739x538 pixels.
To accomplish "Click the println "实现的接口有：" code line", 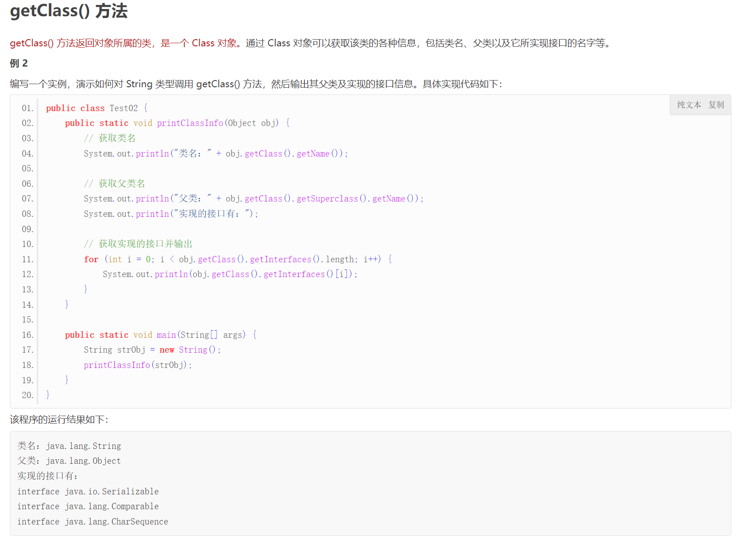I will coord(171,214).
